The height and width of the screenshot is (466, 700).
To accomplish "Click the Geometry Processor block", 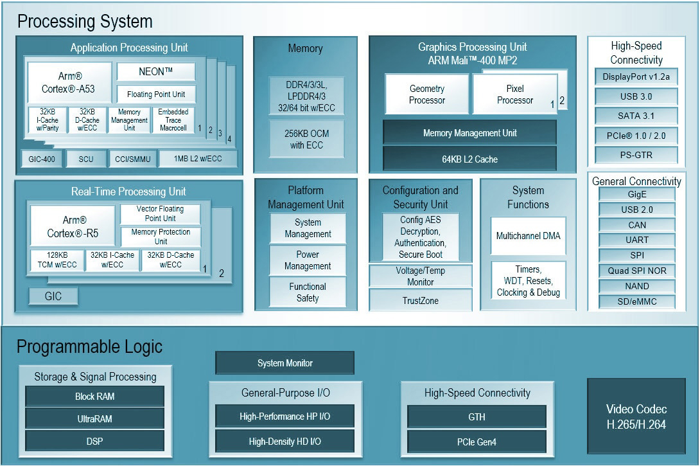I will [427, 94].
